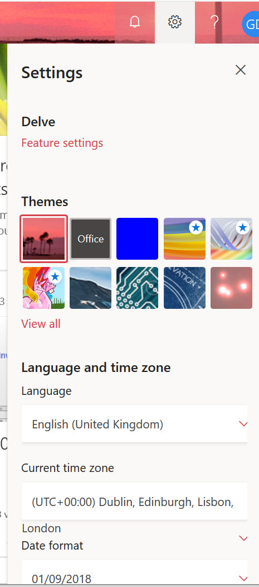Image resolution: width=259 pixels, height=587 pixels.
Task: Expand the Language dropdown
Action: pos(135,424)
